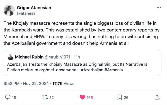Click the 6:52 PM Nov 22, 2024 timestamp
Image resolution: width=167 pixels, height=105 pixels.
26,84
